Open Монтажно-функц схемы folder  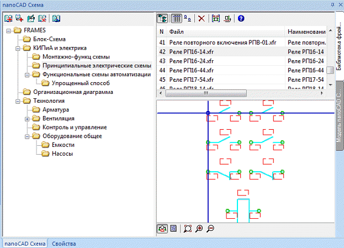click(x=76, y=57)
